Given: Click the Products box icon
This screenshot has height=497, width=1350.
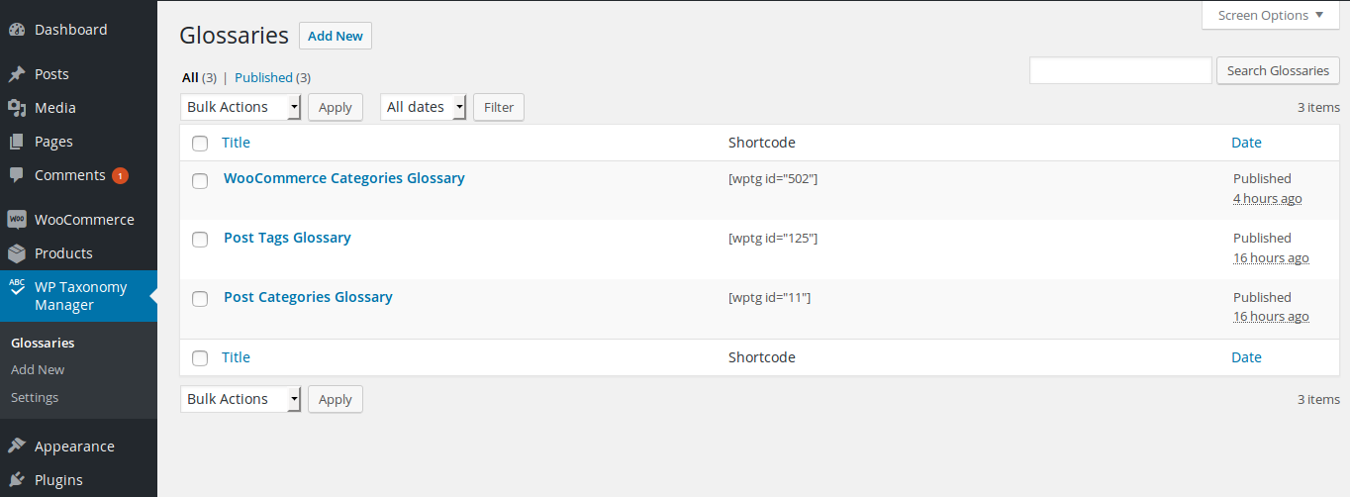Looking at the screenshot, I should (16, 253).
